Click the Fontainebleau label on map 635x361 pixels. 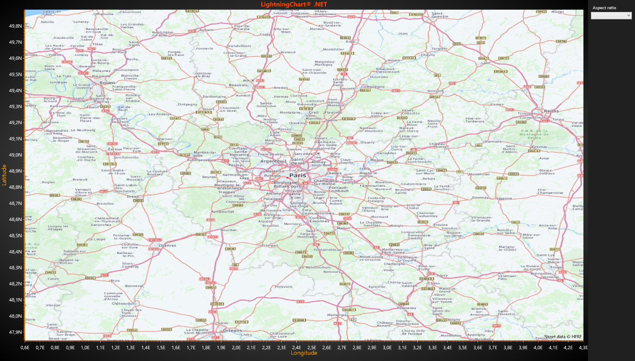tap(329, 250)
